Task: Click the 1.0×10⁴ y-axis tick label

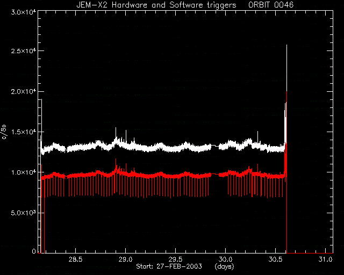Action: pos(24,172)
